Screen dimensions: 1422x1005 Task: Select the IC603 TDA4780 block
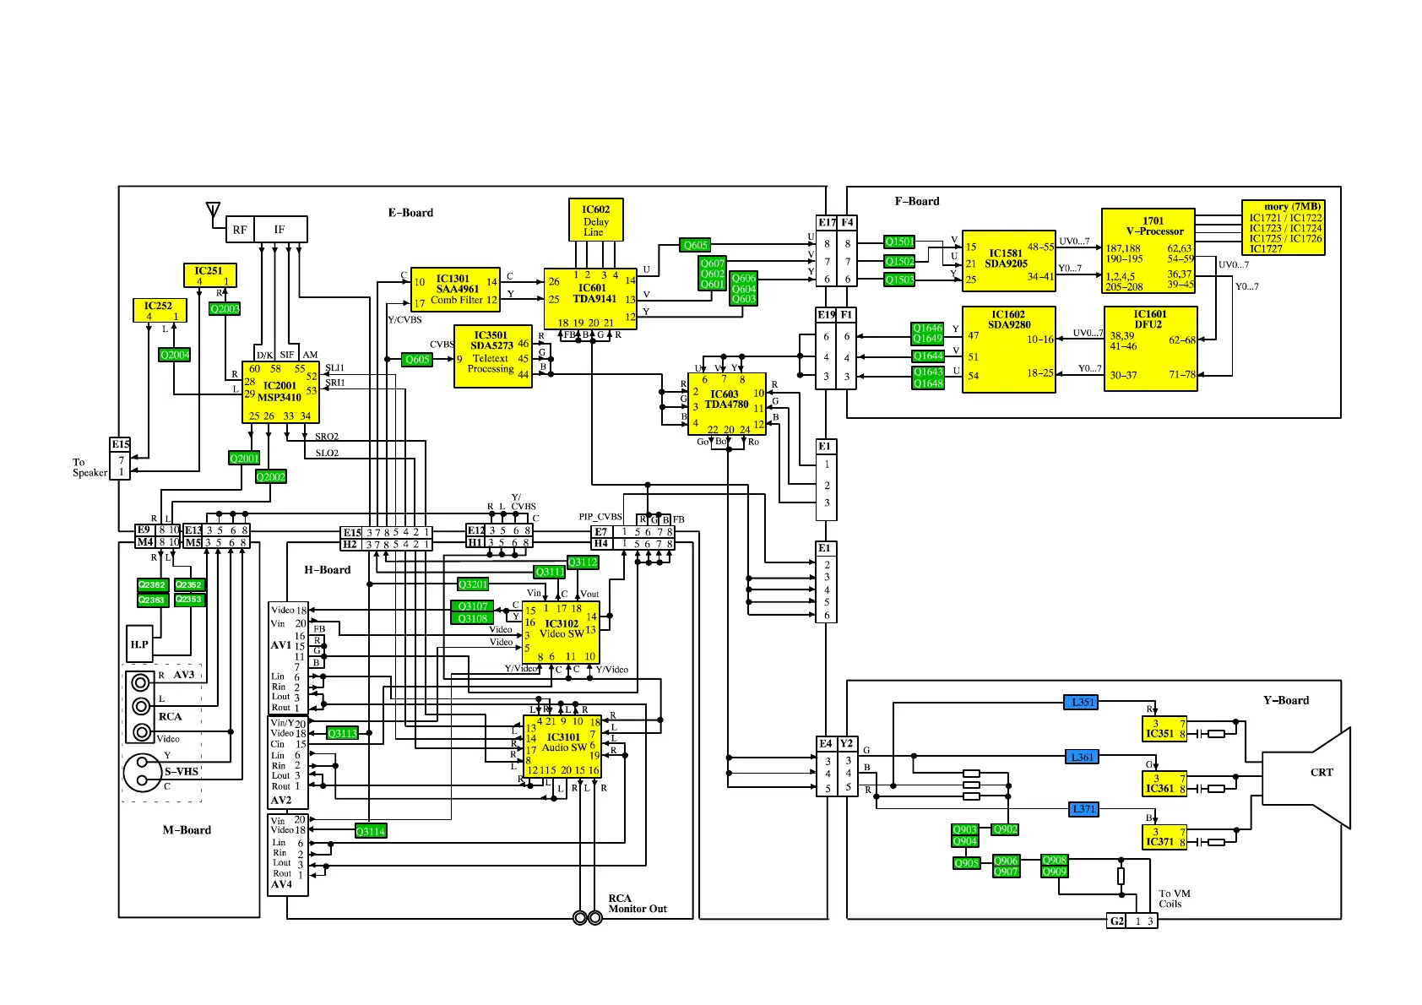pyautogui.click(x=727, y=404)
